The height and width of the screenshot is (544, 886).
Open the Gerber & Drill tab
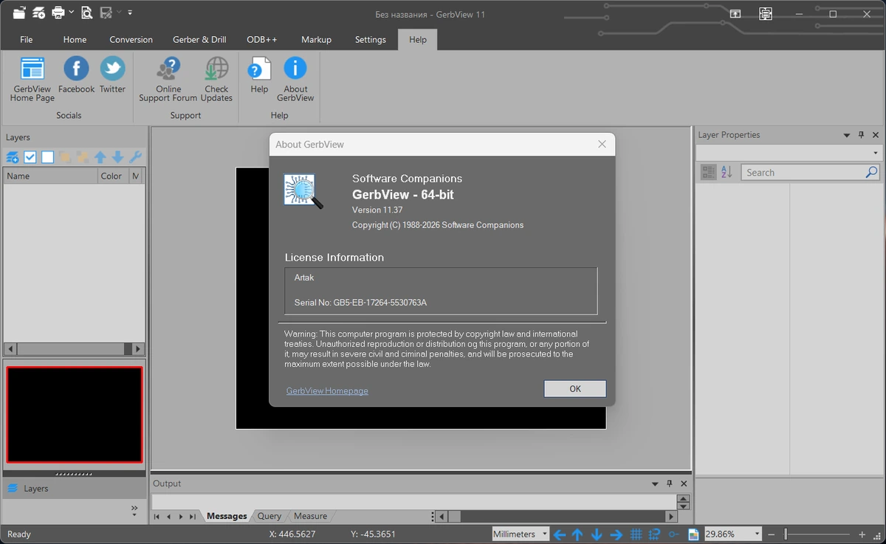[x=199, y=40]
